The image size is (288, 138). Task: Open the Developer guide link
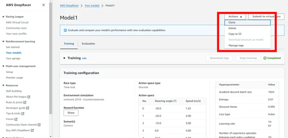coord(16,108)
